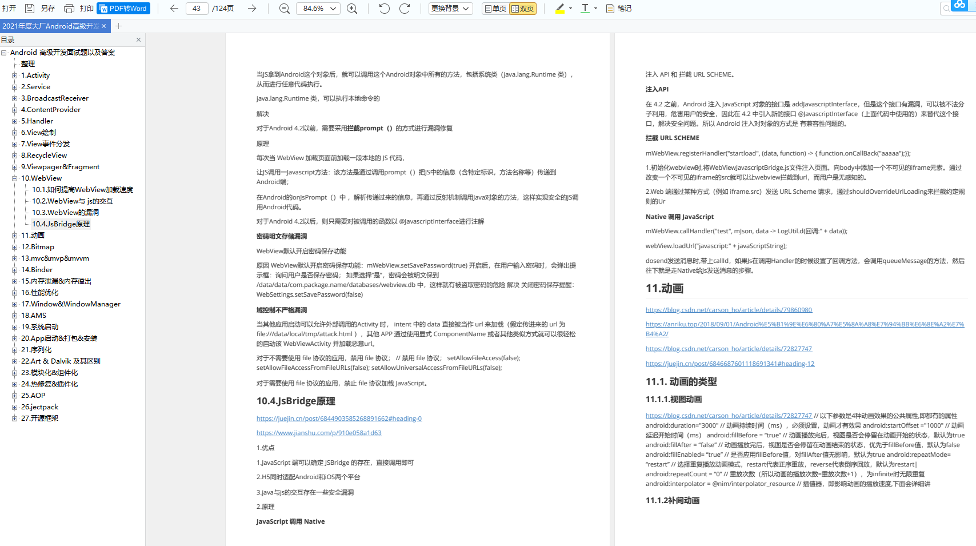Zoom in with the plus magnifier
The width and height of the screenshot is (976, 546).
[353, 9]
